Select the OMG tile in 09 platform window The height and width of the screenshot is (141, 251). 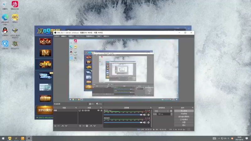[45, 65]
